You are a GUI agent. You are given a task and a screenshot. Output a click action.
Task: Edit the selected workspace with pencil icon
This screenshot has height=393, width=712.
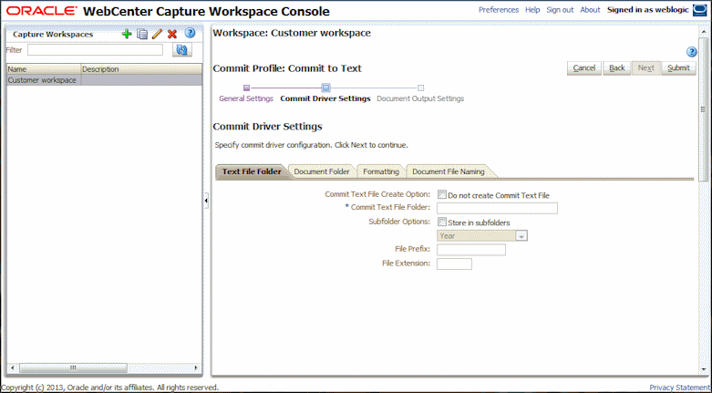coord(157,34)
